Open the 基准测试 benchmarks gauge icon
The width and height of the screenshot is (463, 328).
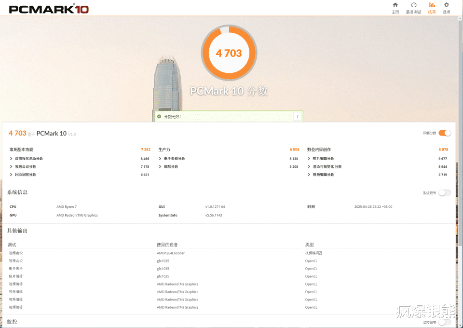point(414,5)
